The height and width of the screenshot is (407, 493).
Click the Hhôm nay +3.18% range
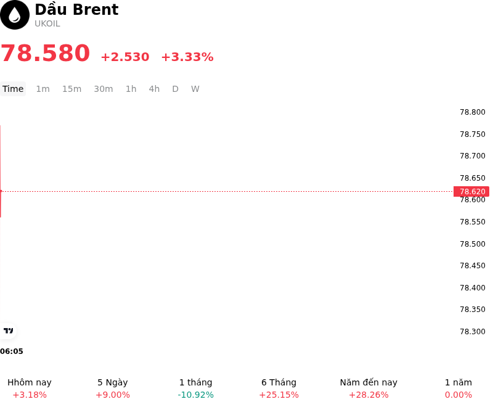point(30,388)
